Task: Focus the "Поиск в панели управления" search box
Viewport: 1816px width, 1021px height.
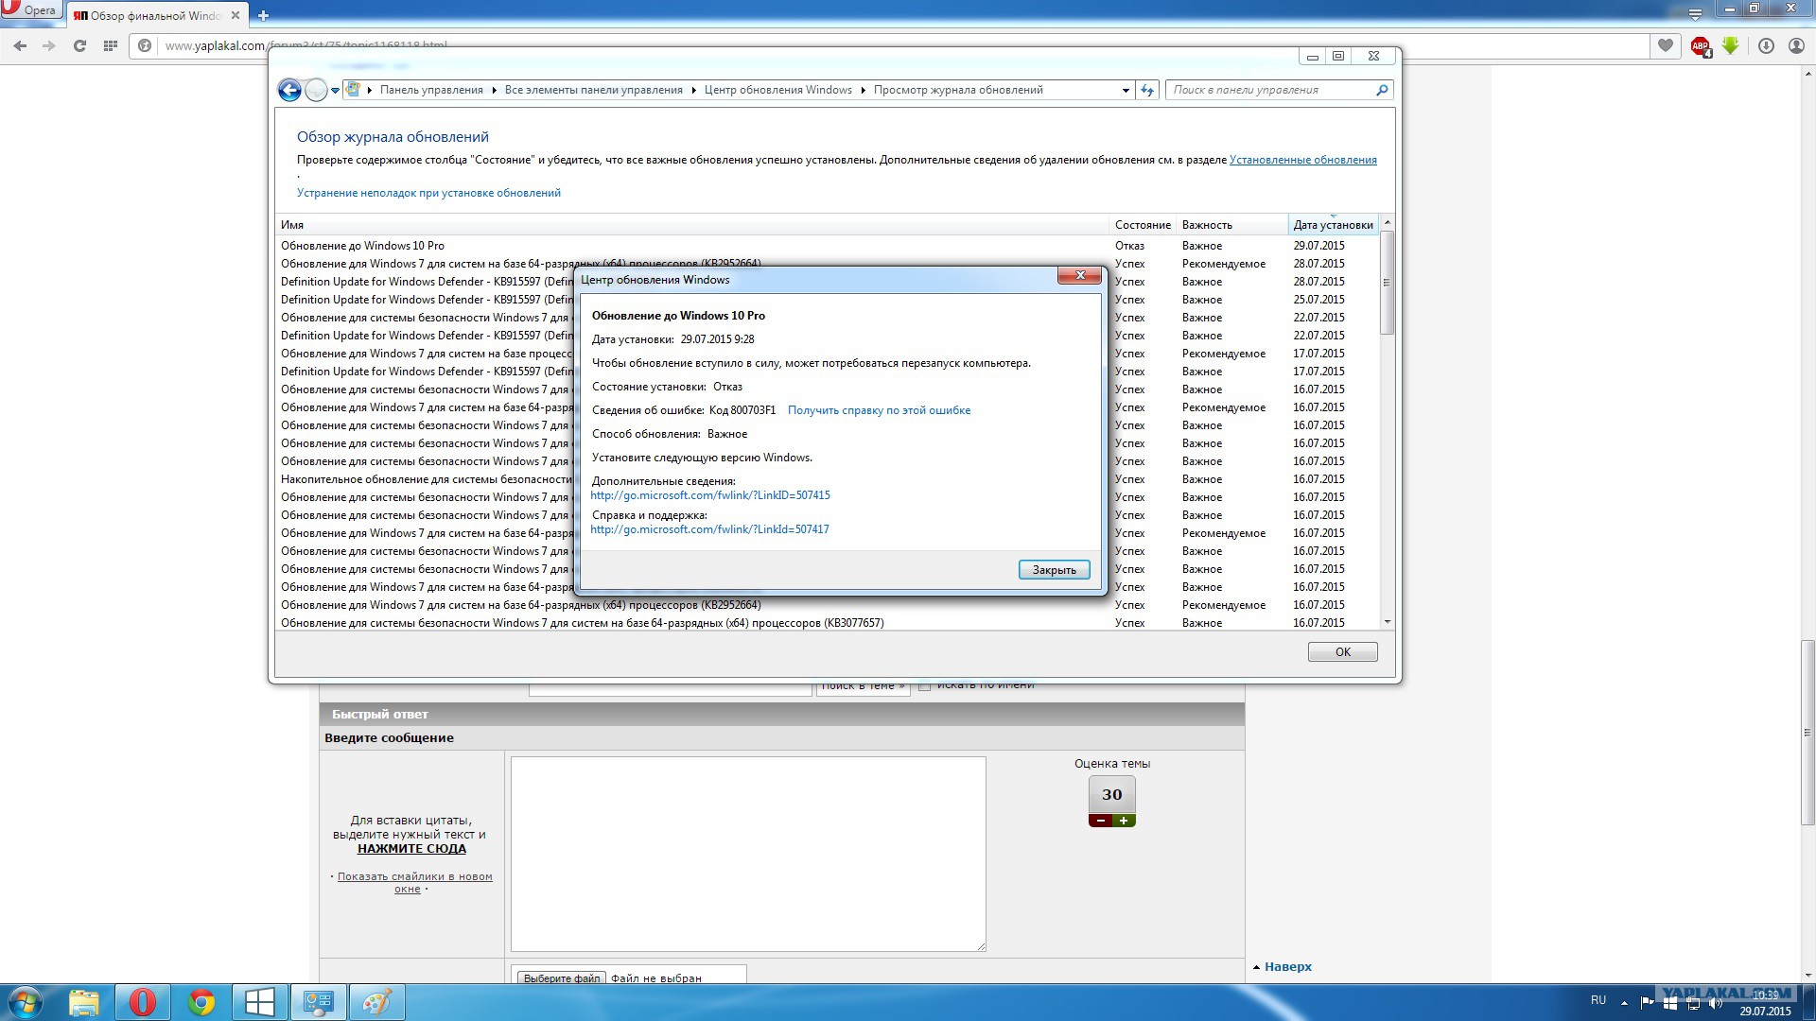Action: point(1271,90)
